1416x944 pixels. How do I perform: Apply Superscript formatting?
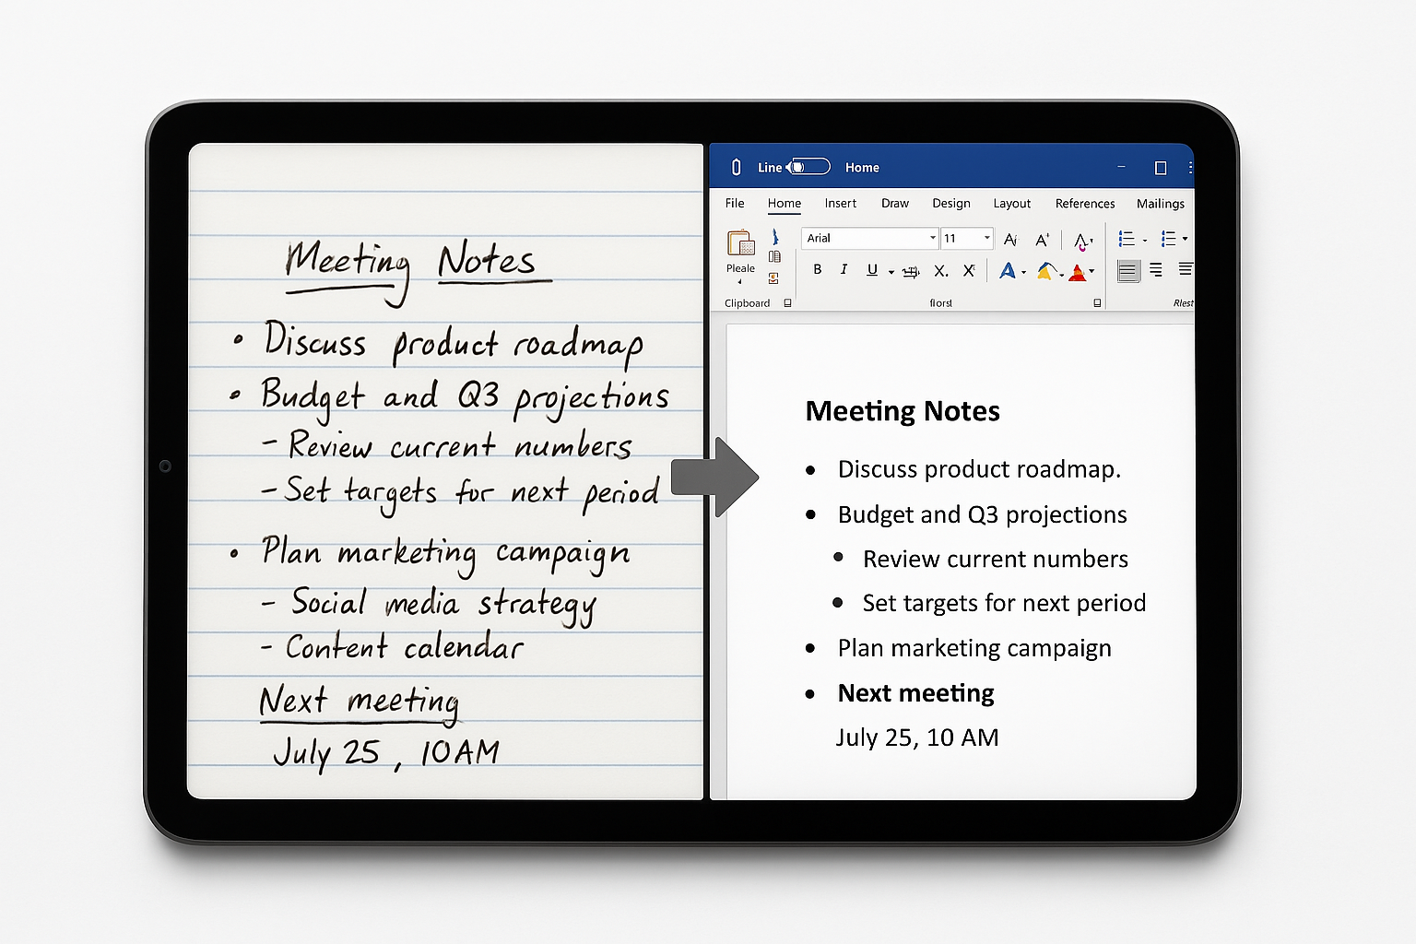tap(968, 271)
